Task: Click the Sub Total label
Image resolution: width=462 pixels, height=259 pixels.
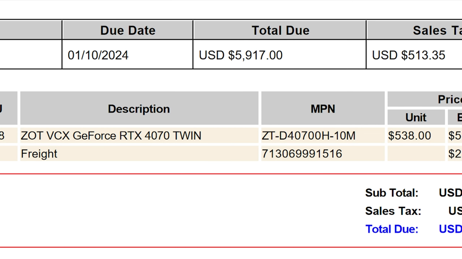Action: click(x=392, y=193)
